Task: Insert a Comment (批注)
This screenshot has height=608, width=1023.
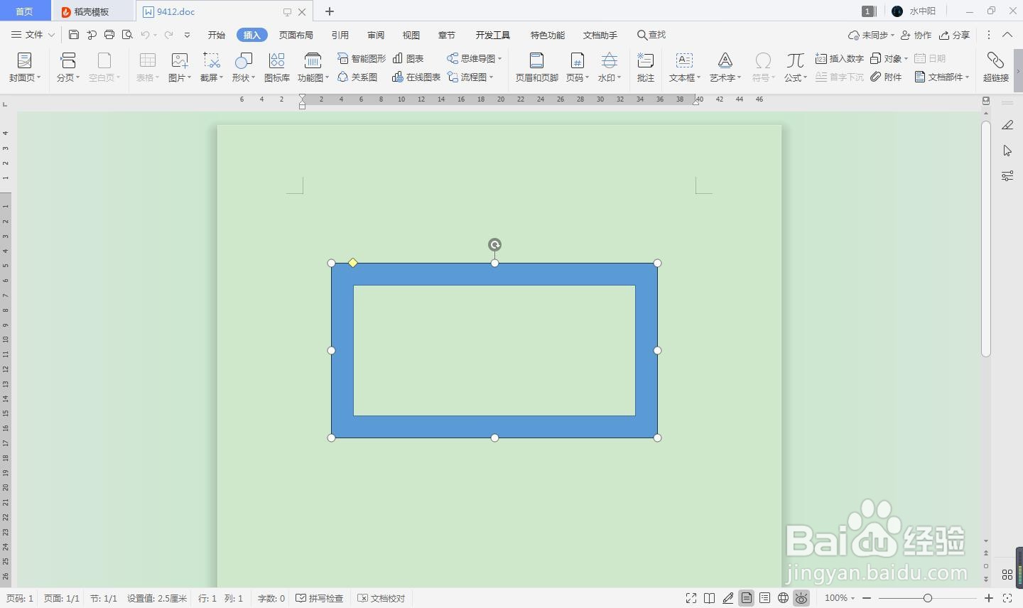Action: pyautogui.click(x=646, y=67)
